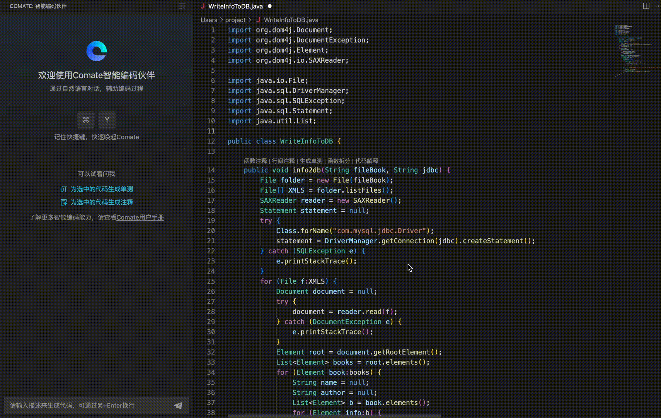
Task: Click import org.dom4j.Document on line 1
Action: pyautogui.click(x=280, y=30)
